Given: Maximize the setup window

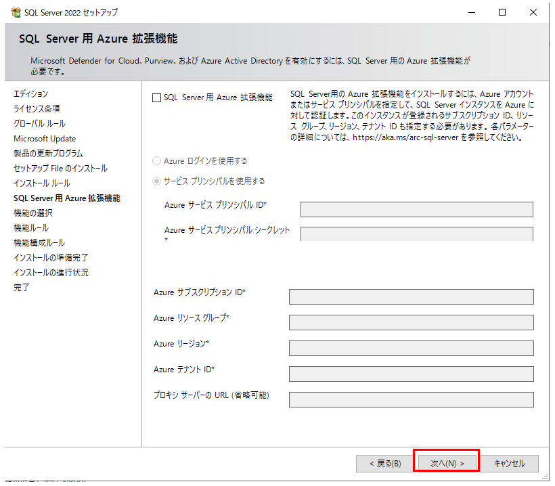Looking at the screenshot, I should 502,12.
